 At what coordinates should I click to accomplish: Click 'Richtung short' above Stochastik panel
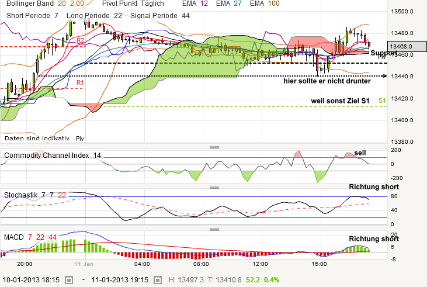tap(374, 186)
